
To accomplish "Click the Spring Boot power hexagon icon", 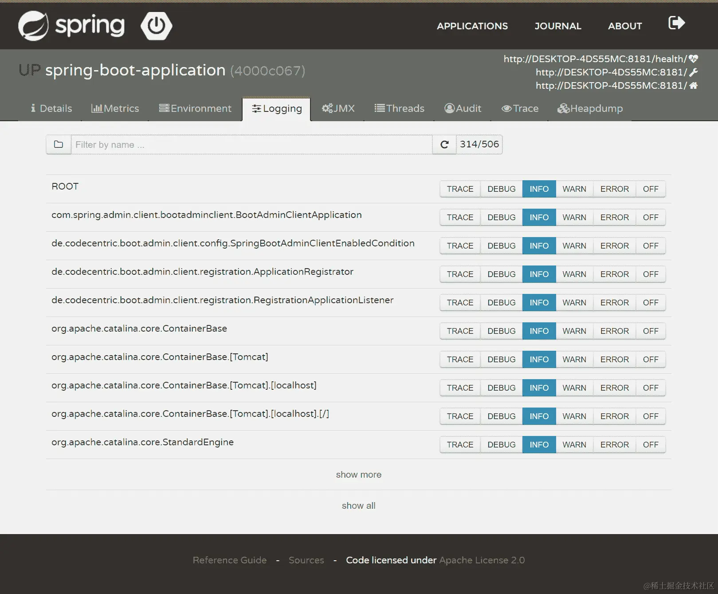I will coord(157,26).
